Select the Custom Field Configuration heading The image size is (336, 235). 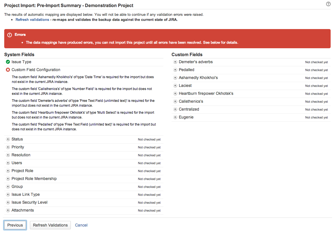36,70
